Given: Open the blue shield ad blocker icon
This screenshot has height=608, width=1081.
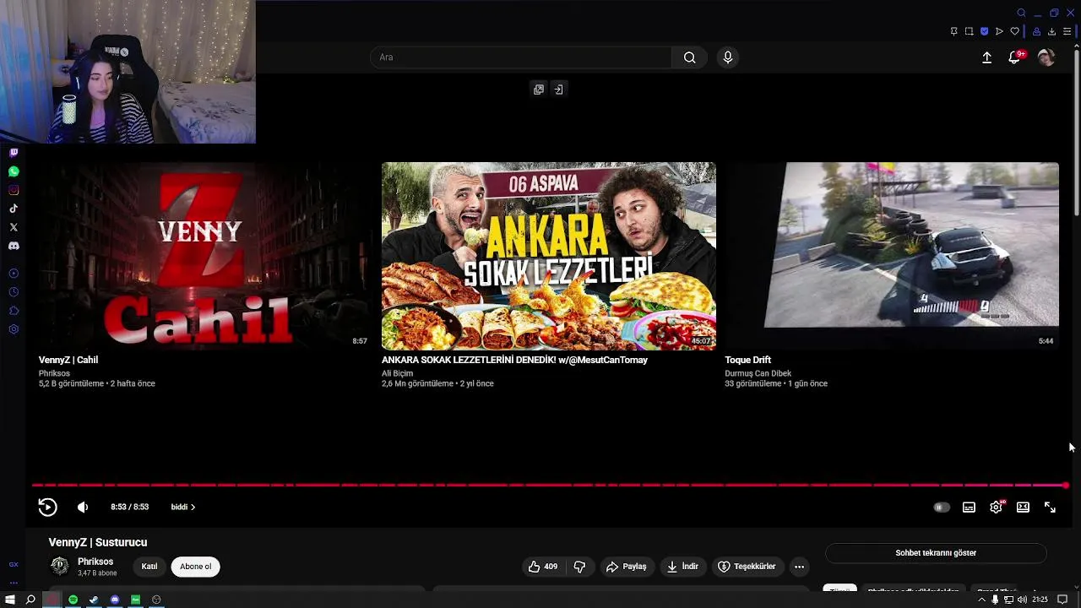Looking at the screenshot, I should pyautogui.click(x=985, y=31).
